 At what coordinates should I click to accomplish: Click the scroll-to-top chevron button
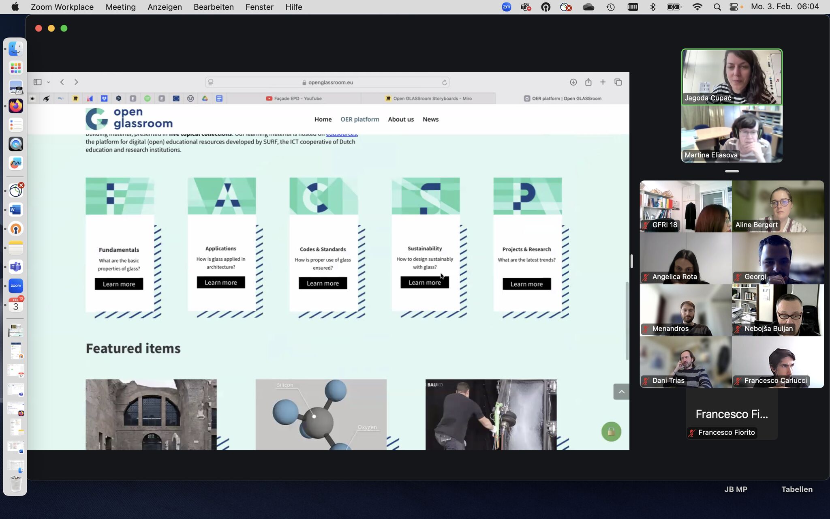(x=621, y=392)
